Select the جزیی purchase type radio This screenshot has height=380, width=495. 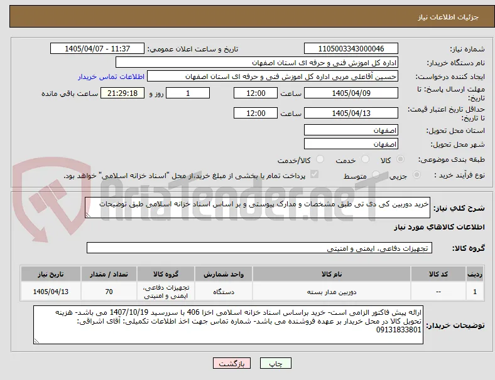[x=416, y=174]
